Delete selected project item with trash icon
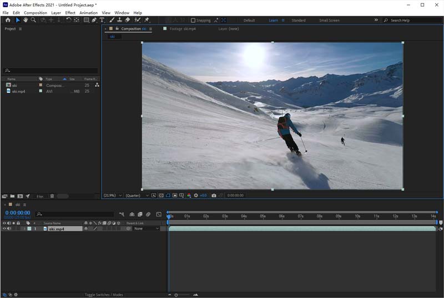 [x=52, y=196]
